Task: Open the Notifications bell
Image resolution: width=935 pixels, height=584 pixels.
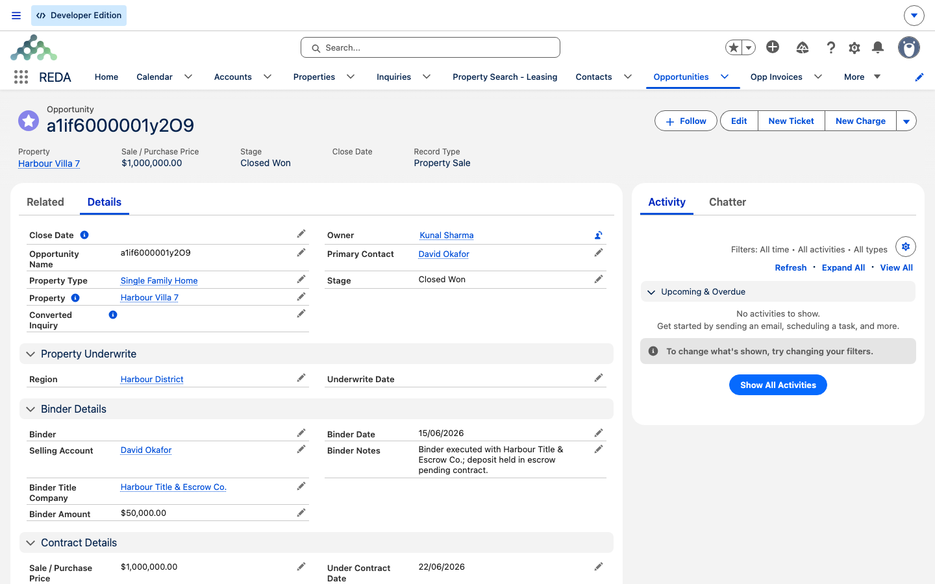Action: [878, 47]
